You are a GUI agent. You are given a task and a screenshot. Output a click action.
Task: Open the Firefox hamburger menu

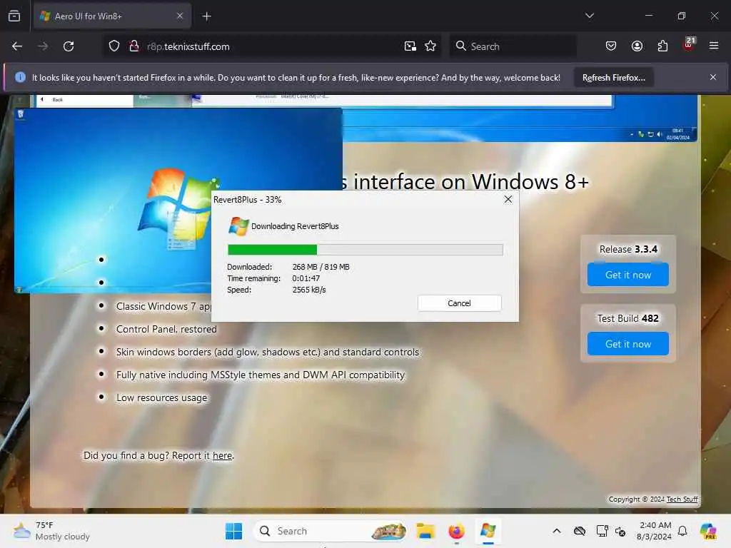pyautogui.click(x=714, y=46)
